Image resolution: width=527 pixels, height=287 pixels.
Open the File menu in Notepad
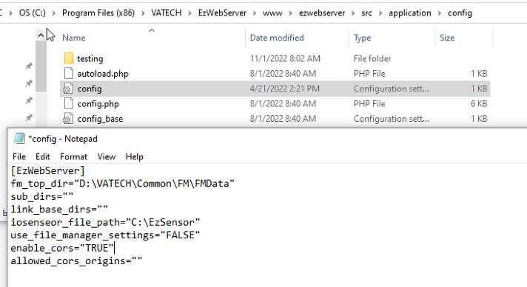pyautogui.click(x=19, y=156)
